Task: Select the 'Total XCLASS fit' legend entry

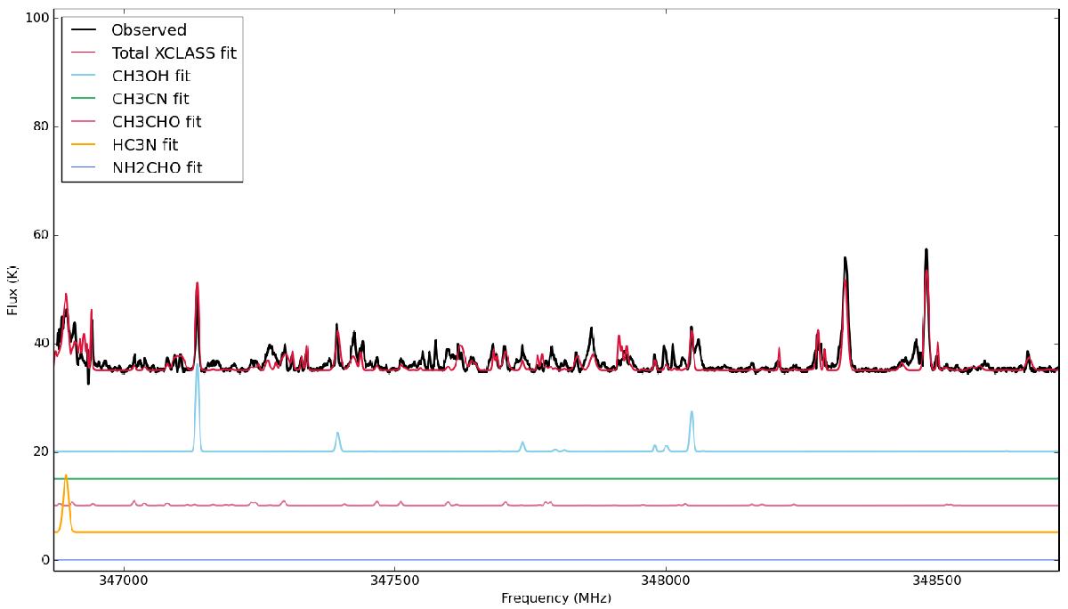Action: coord(174,53)
